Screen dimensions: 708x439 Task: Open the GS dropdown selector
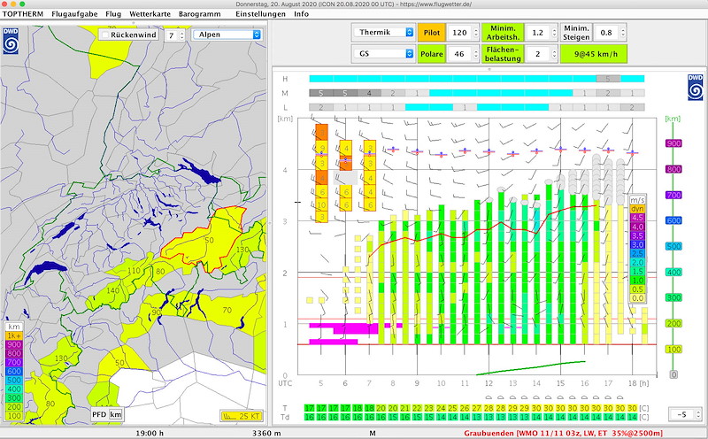point(383,53)
